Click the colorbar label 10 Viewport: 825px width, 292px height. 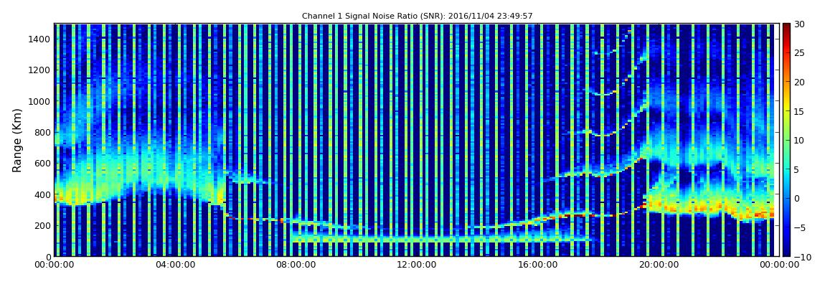coord(800,140)
